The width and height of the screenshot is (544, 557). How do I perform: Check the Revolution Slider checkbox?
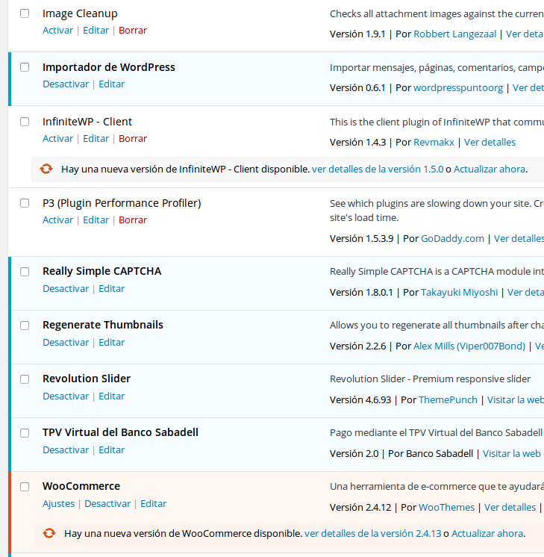[25, 379]
